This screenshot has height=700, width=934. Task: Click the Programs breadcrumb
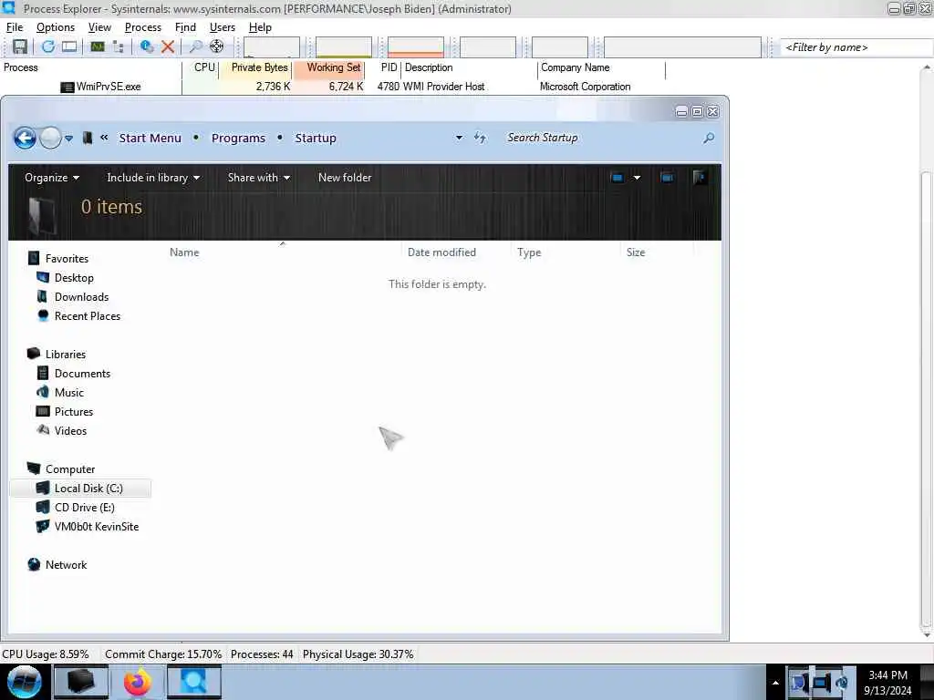pyautogui.click(x=238, y=139)
